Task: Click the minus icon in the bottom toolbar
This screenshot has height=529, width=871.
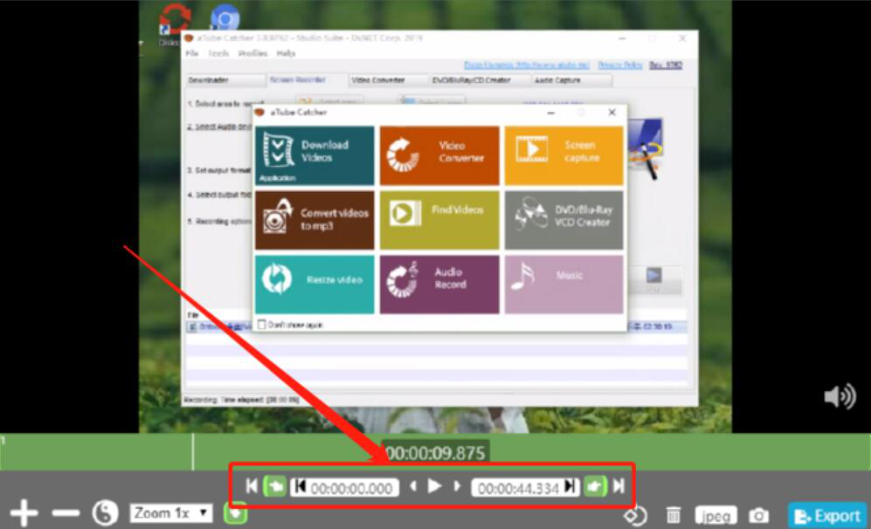Action: point(66,512)
